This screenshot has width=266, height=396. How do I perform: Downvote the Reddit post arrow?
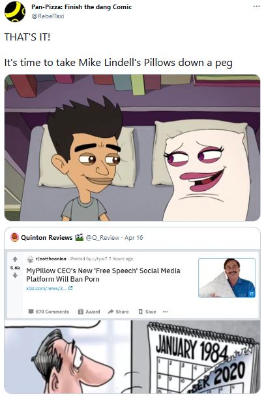[x=15, y=275]
